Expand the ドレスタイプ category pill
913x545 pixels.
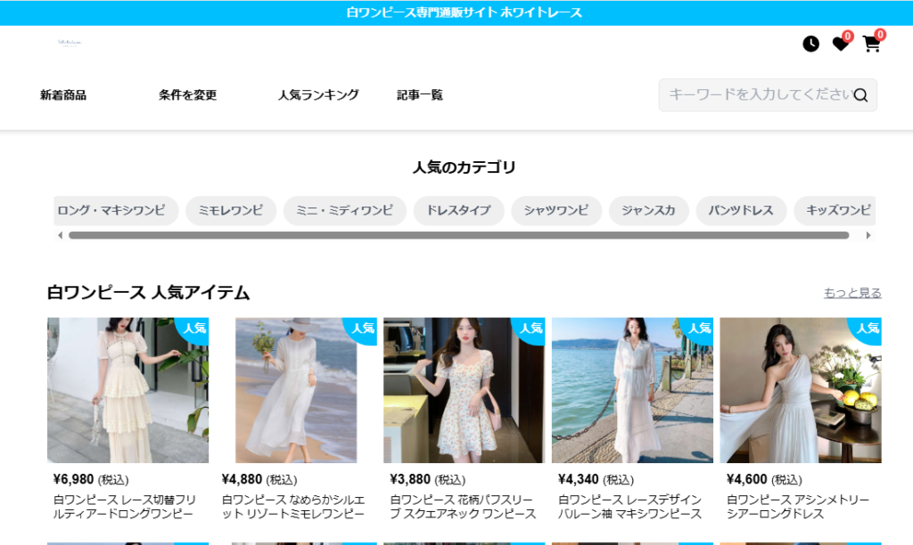458,210
